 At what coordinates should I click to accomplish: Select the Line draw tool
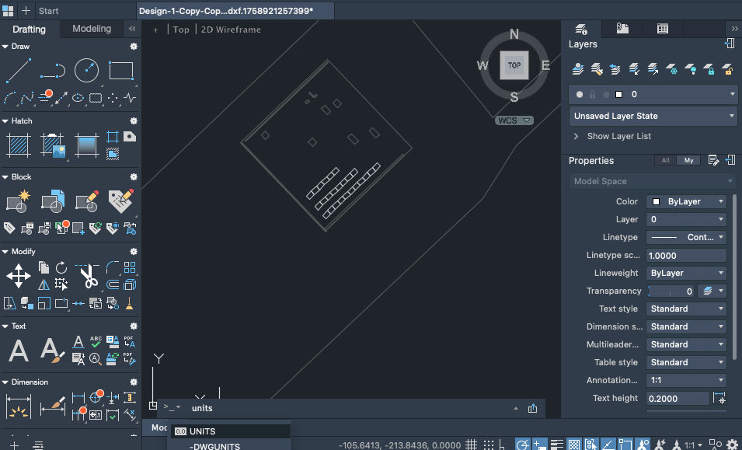click(18, 71)
